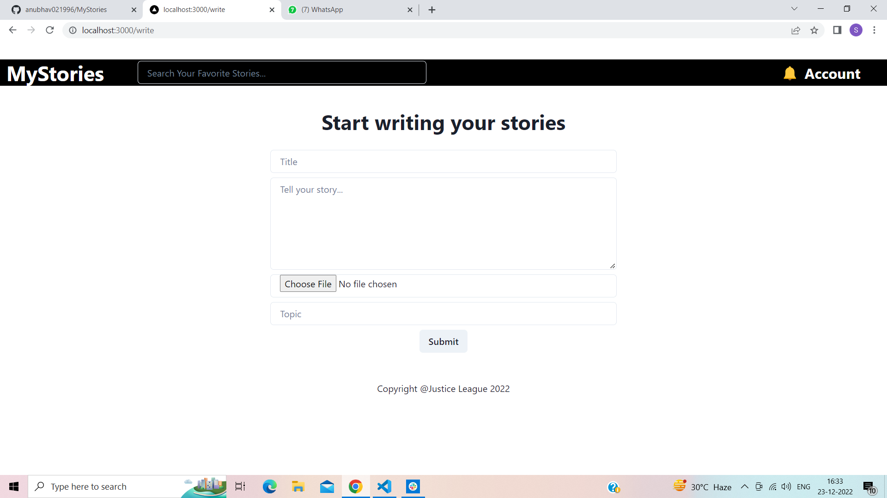Open the tab search dropdown arrow

point(794,8)
